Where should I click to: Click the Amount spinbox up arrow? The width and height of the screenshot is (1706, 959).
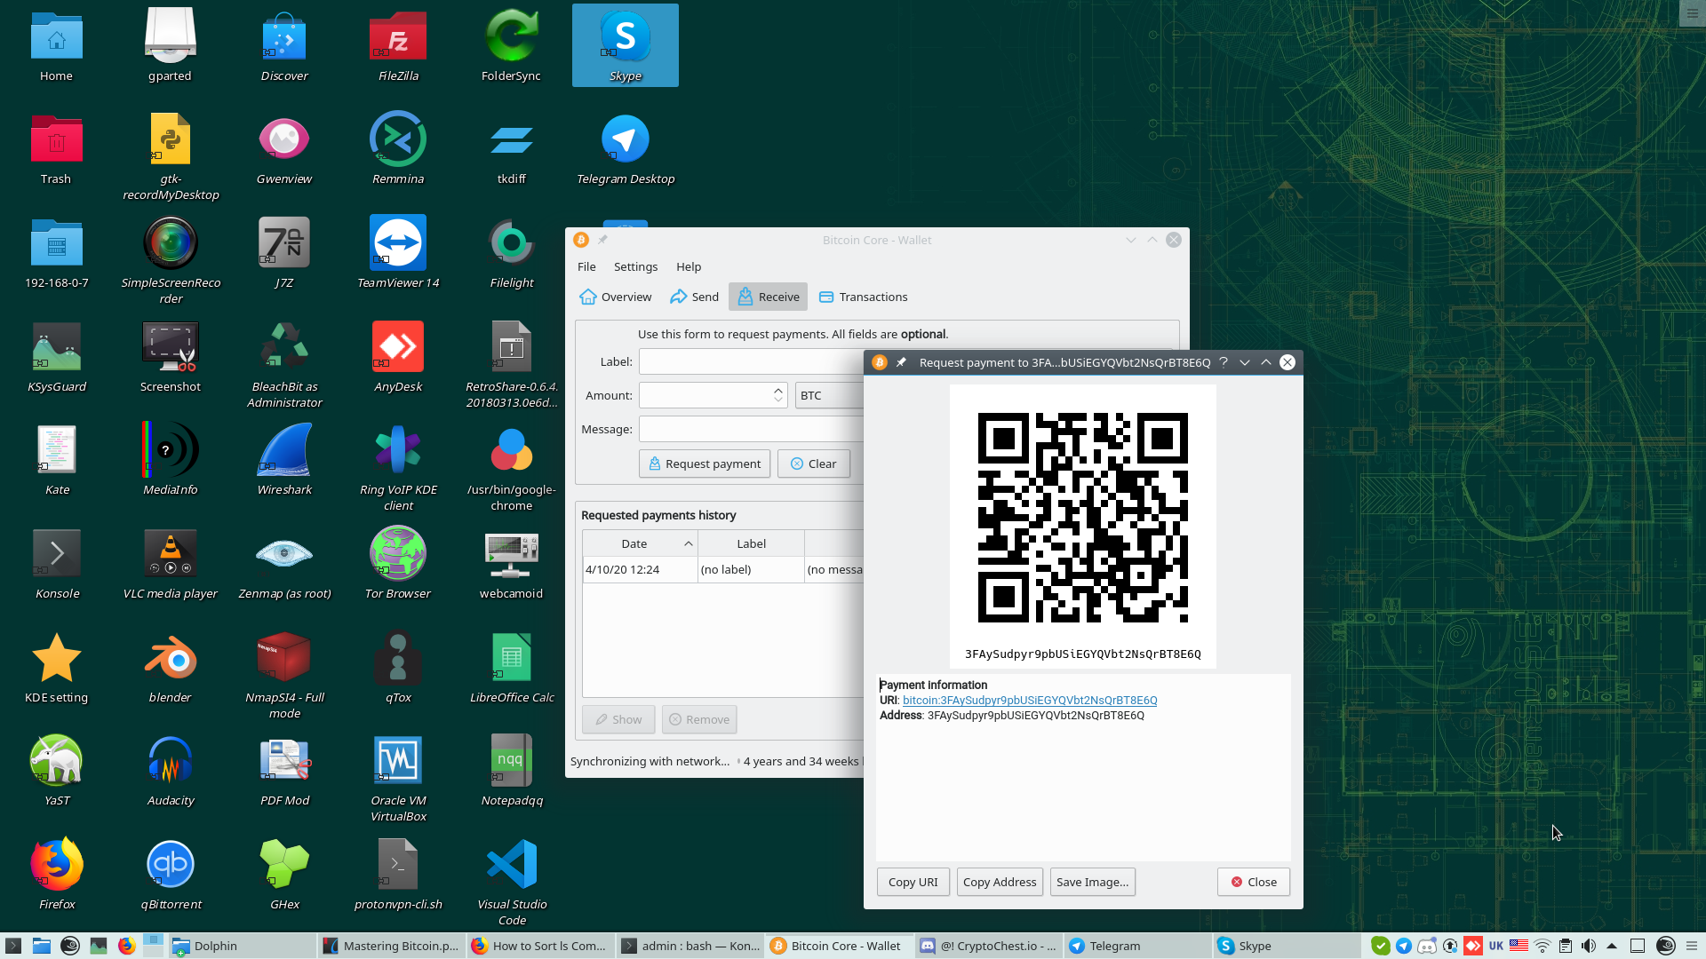click(778, 390)
